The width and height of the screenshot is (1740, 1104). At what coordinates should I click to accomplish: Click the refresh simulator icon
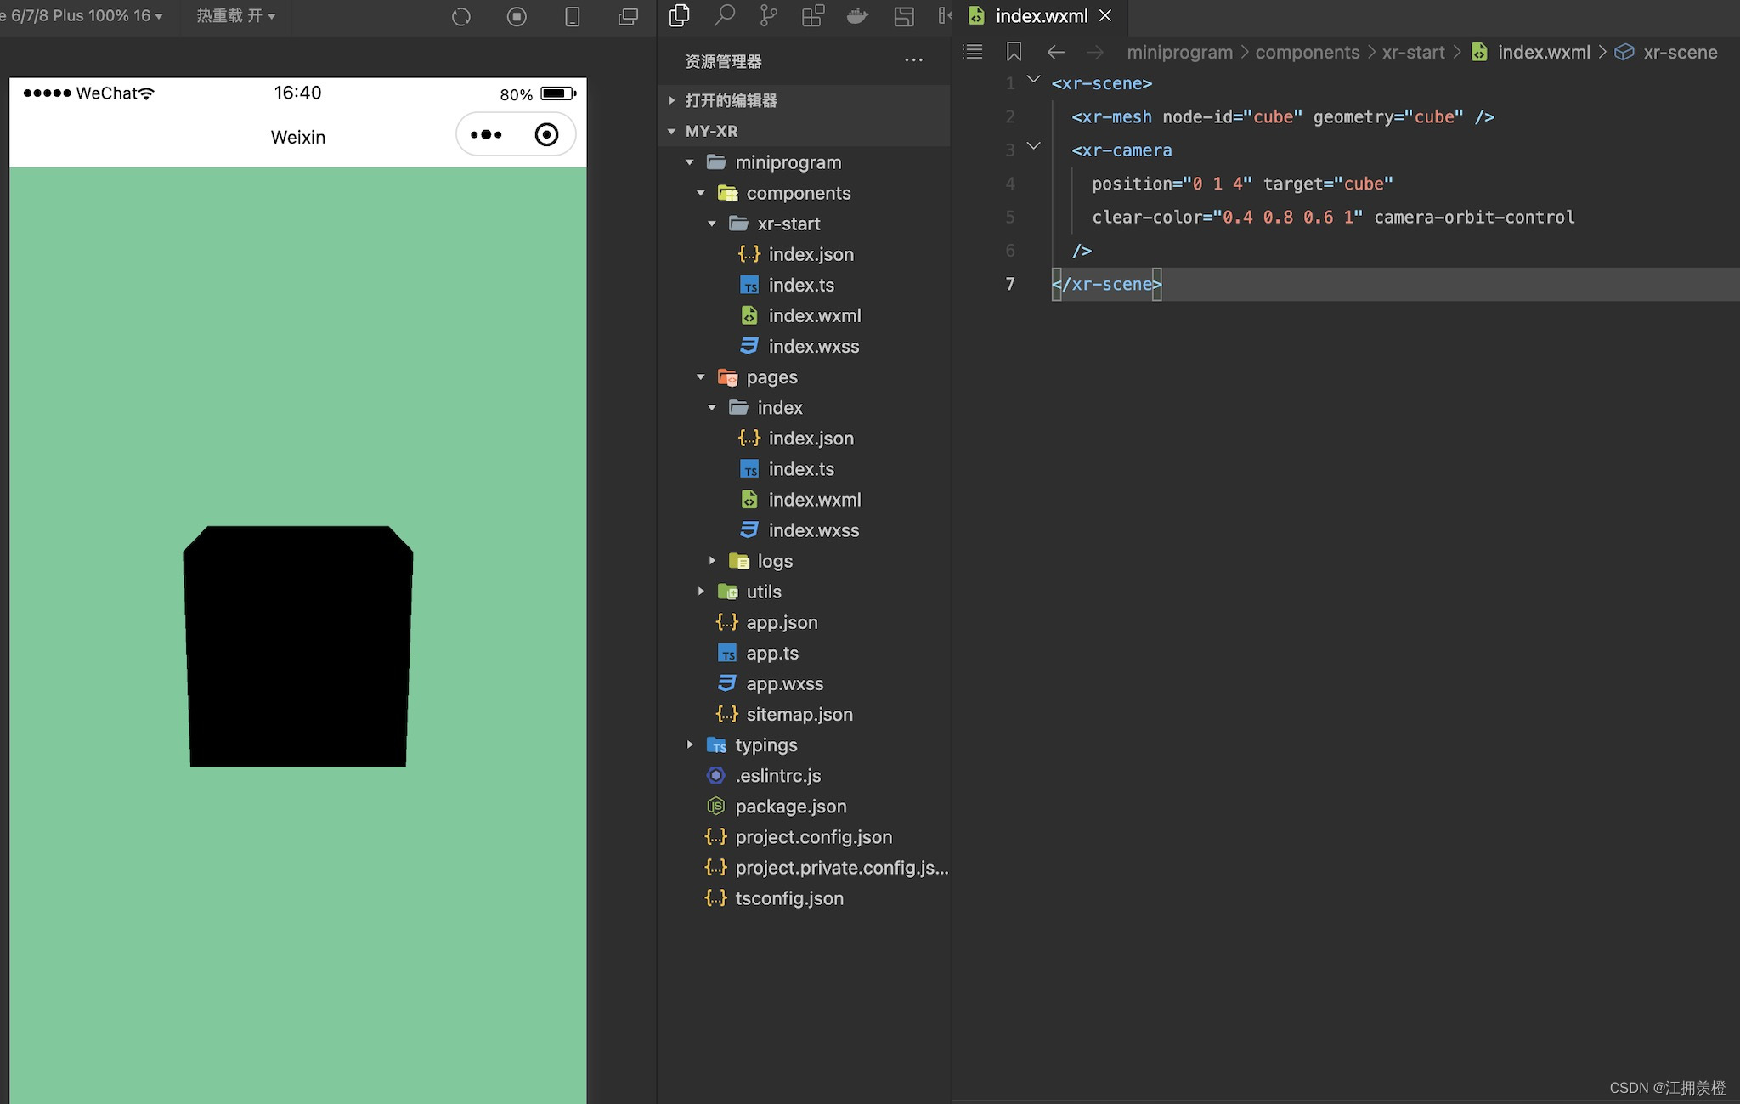(461, 17)
